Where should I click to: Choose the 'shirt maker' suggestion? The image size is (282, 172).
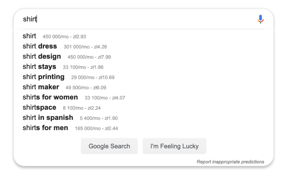(41, 87)
